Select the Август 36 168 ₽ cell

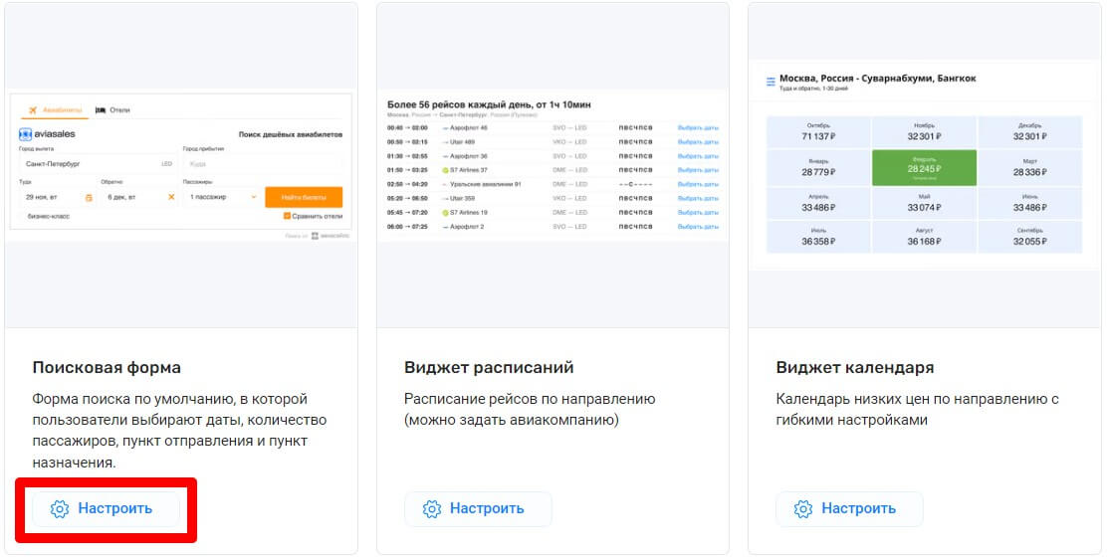pyautogui.click(x=924, y=237)
